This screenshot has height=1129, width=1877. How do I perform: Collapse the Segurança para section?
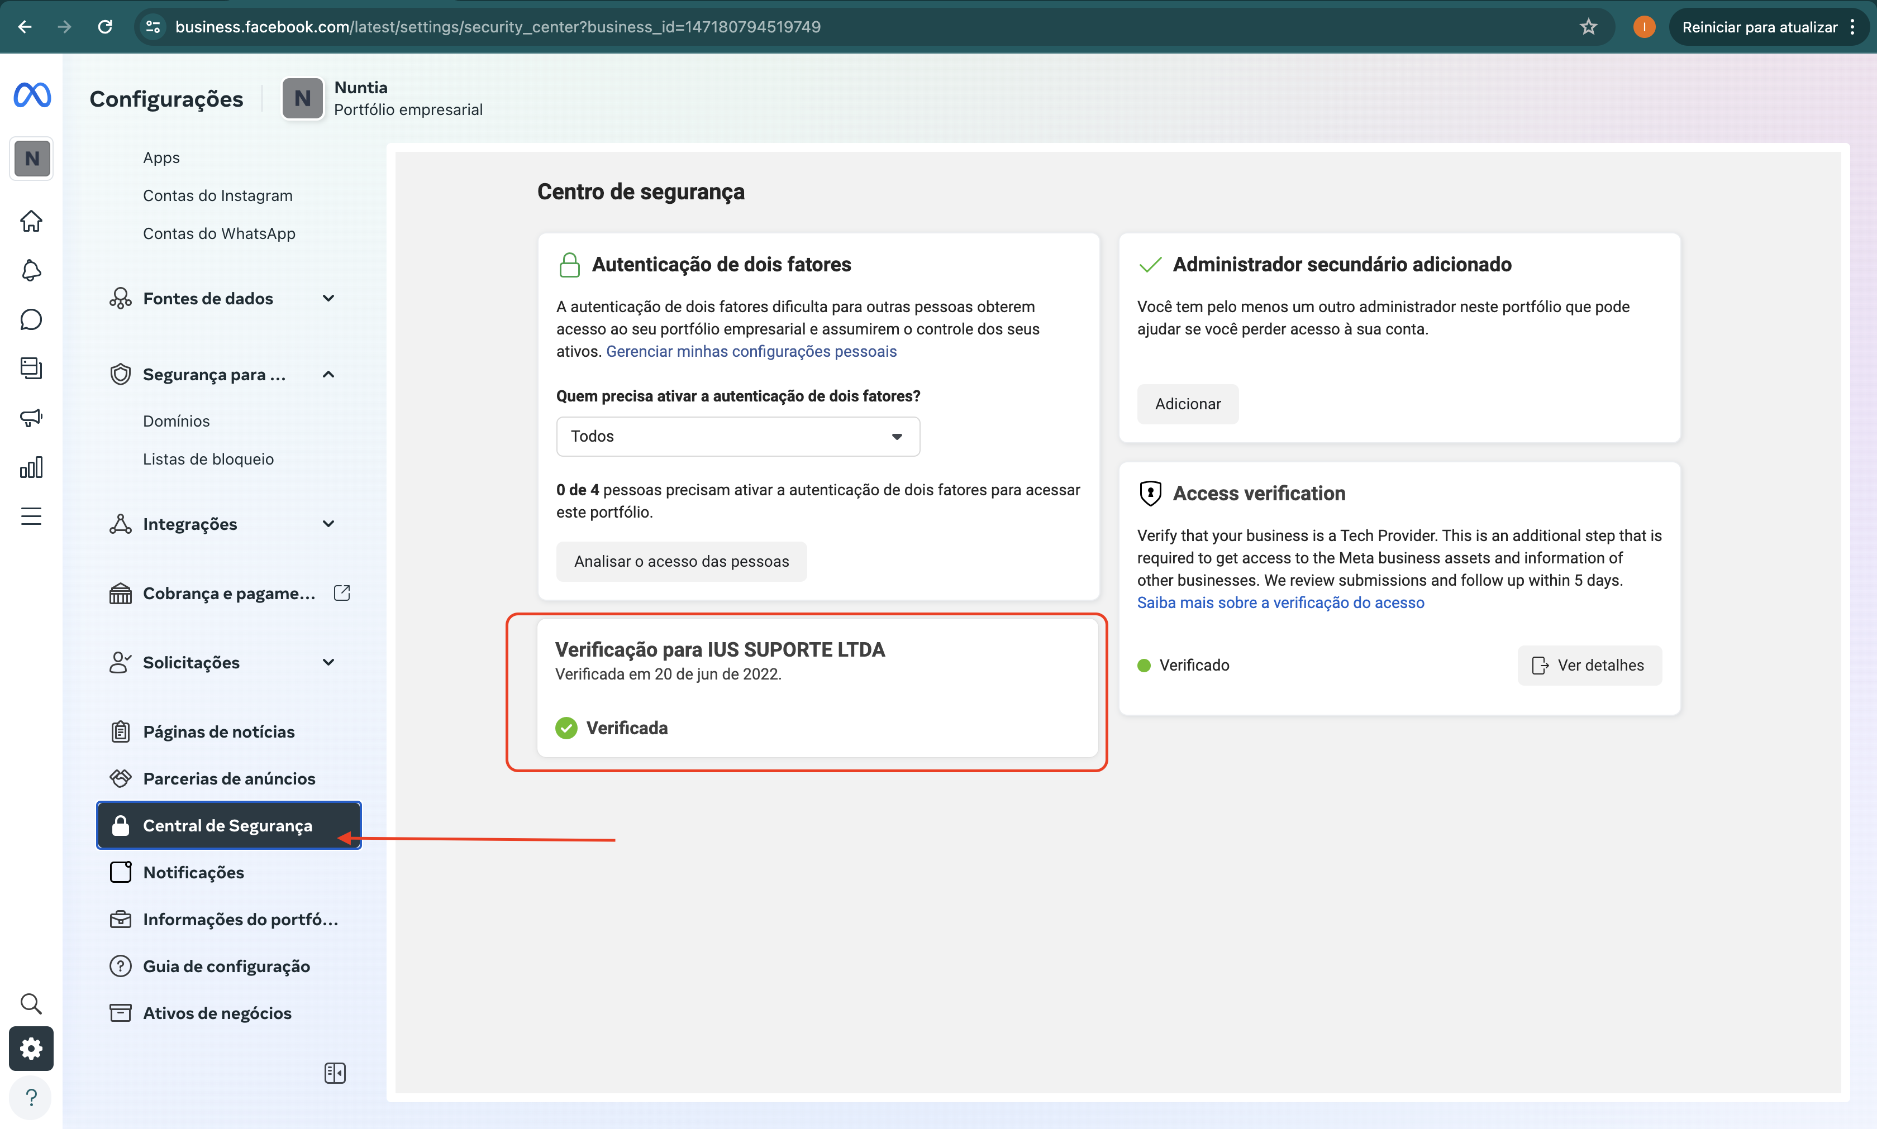click(x=328, y=374)
